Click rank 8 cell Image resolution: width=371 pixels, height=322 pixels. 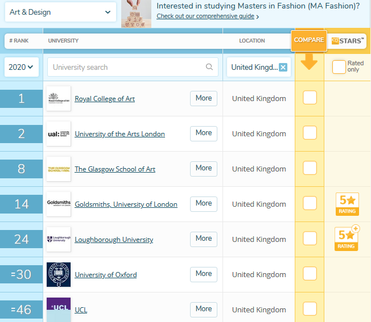[x=21, y=169]
